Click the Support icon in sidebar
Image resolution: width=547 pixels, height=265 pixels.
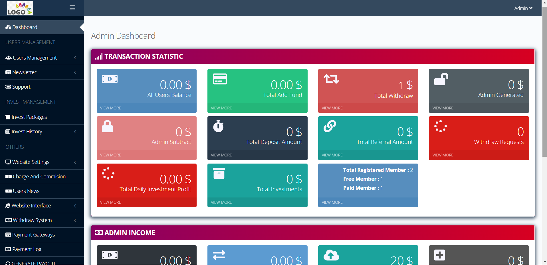coord(8,87)
